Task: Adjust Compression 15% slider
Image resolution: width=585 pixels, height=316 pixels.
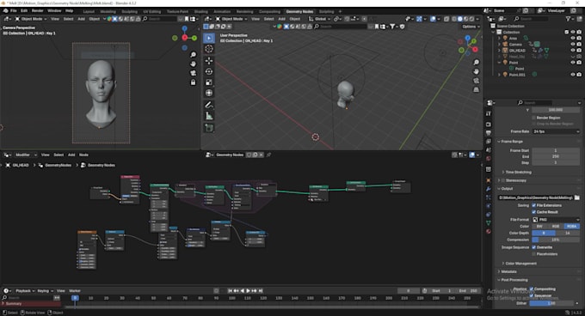Action: 556,240
